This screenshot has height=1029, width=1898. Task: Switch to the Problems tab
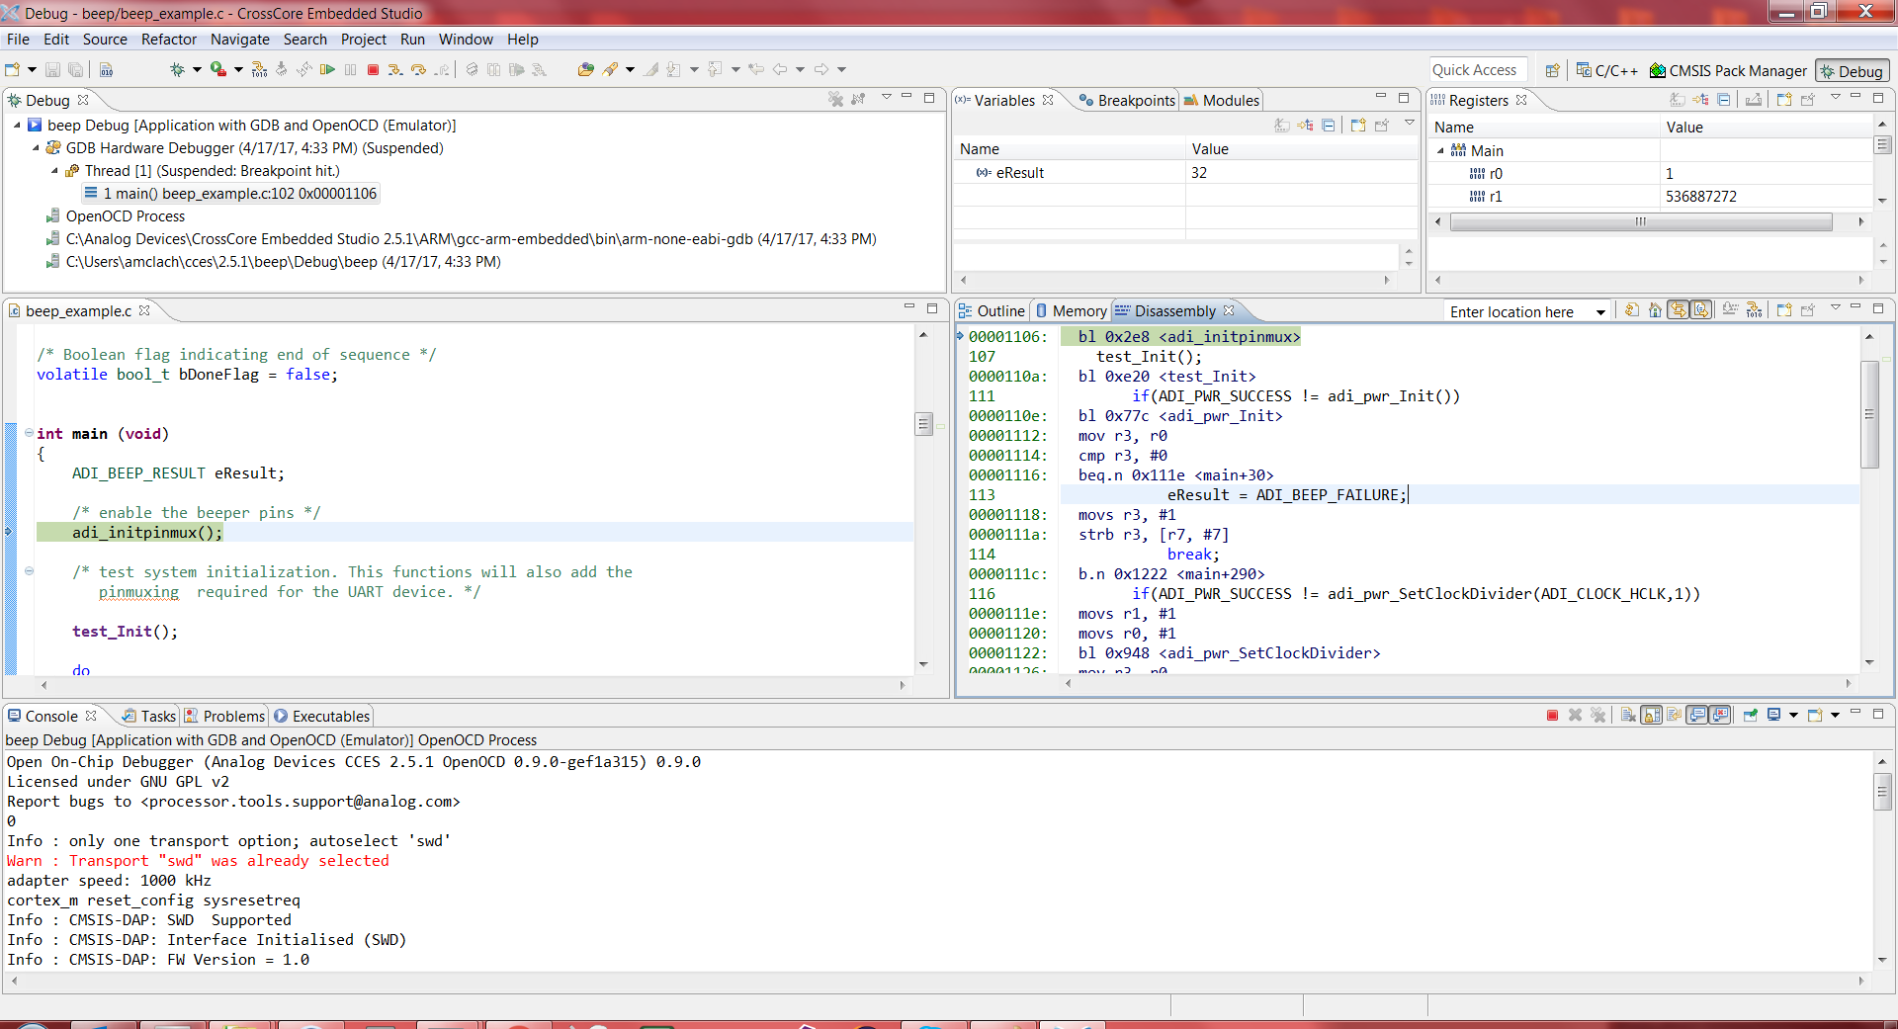tap(225, 717)
